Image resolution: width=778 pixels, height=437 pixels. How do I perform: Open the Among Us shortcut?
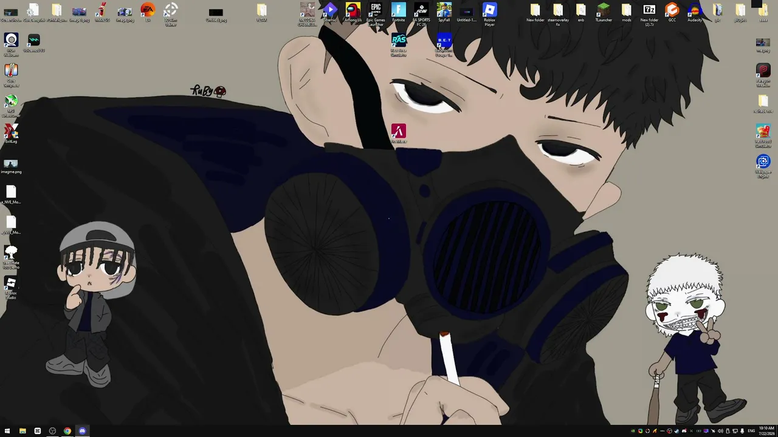click(x=353, y=12)
